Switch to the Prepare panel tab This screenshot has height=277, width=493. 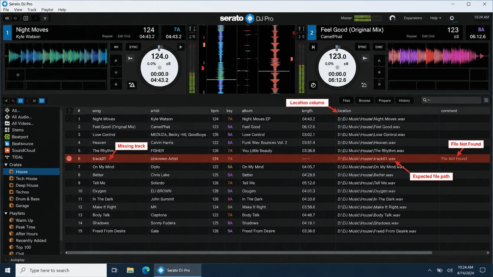click(x=384, y=101)
